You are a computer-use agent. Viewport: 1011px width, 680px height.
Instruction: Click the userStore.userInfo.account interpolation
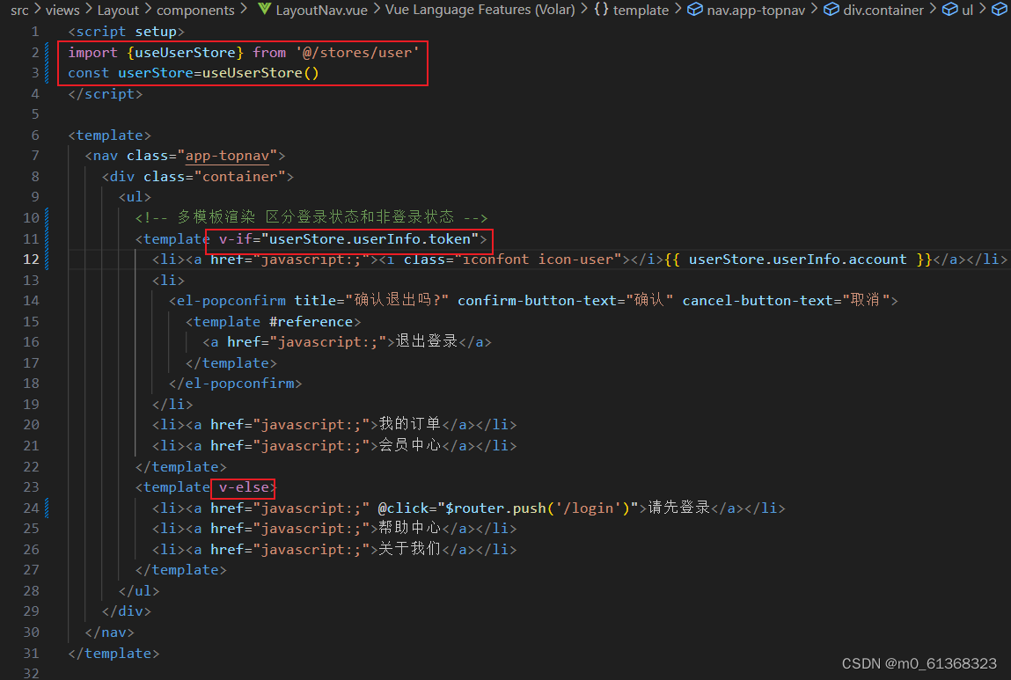(x=798, y=260)
